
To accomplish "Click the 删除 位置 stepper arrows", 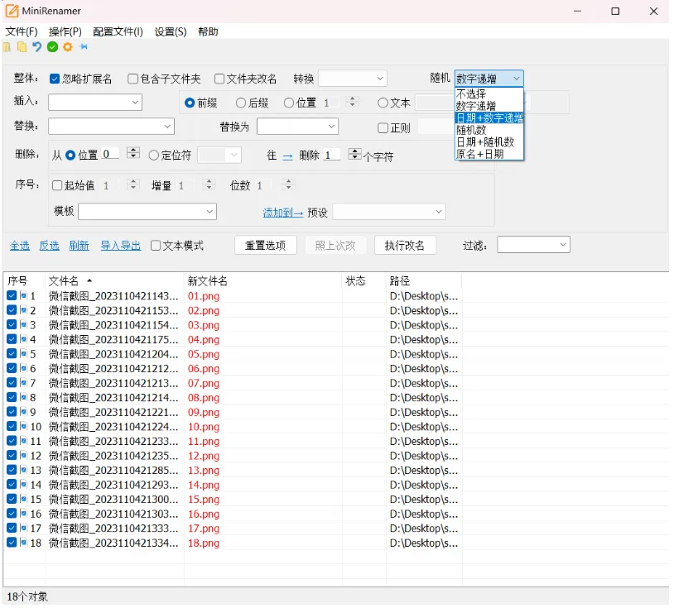I will tap(133, 153).
